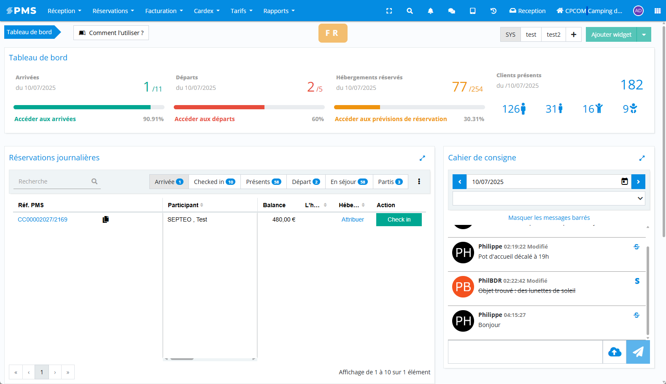666x384 pixels.
Task: Send message with paper plane button
Action: coord(638,352)
